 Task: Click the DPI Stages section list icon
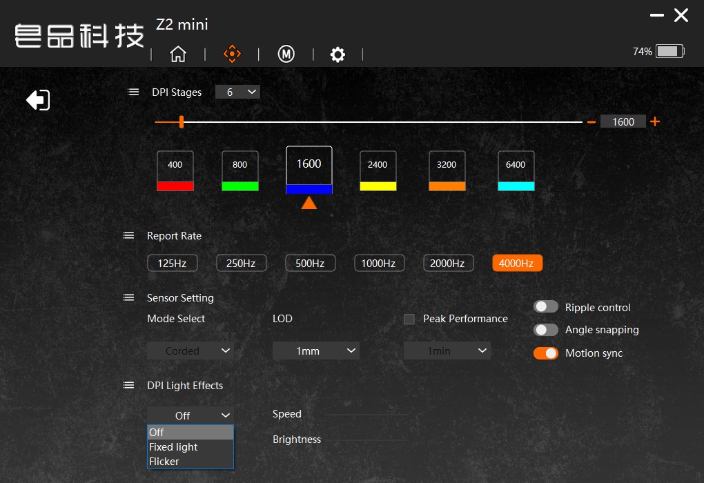(x=133, y=92)
